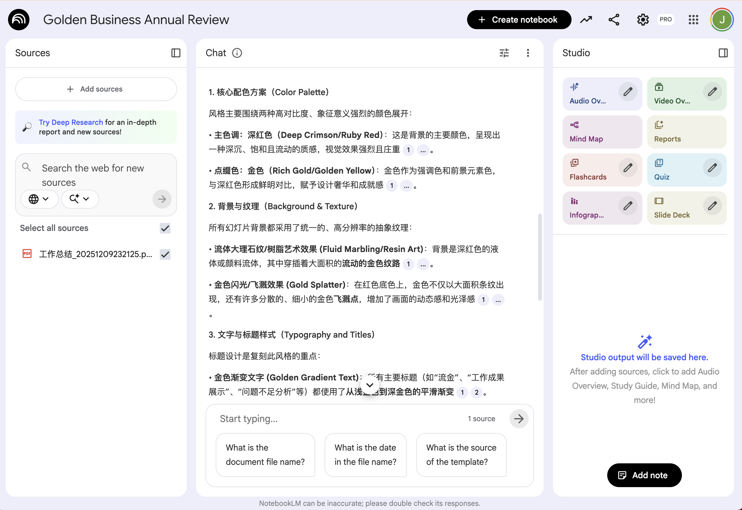
Task: Click the Create notebook button
Action: [519, 20]
